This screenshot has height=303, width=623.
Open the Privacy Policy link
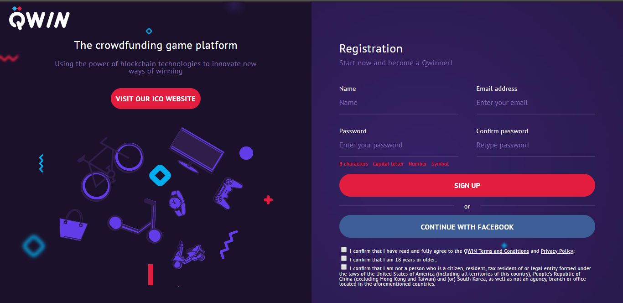coord(557,251)
